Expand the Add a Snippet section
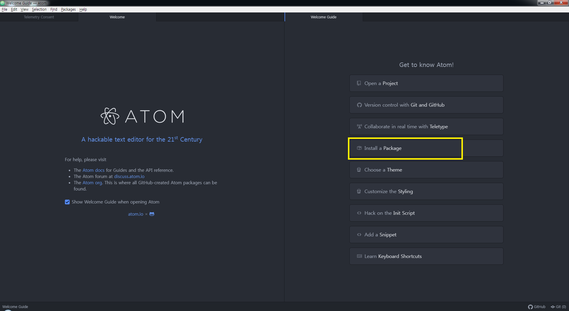The image size is (569, 311). (x=426, y=235)
